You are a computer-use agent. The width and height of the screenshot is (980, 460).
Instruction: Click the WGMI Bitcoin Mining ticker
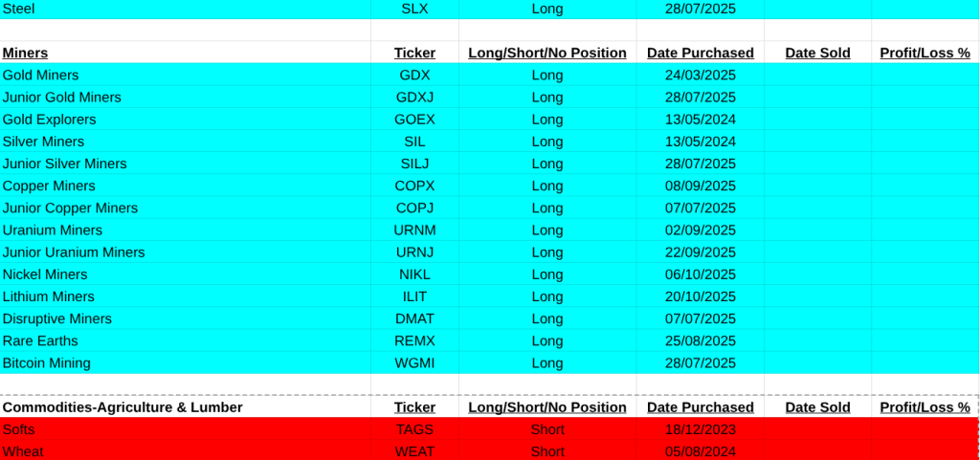(414, 362)
